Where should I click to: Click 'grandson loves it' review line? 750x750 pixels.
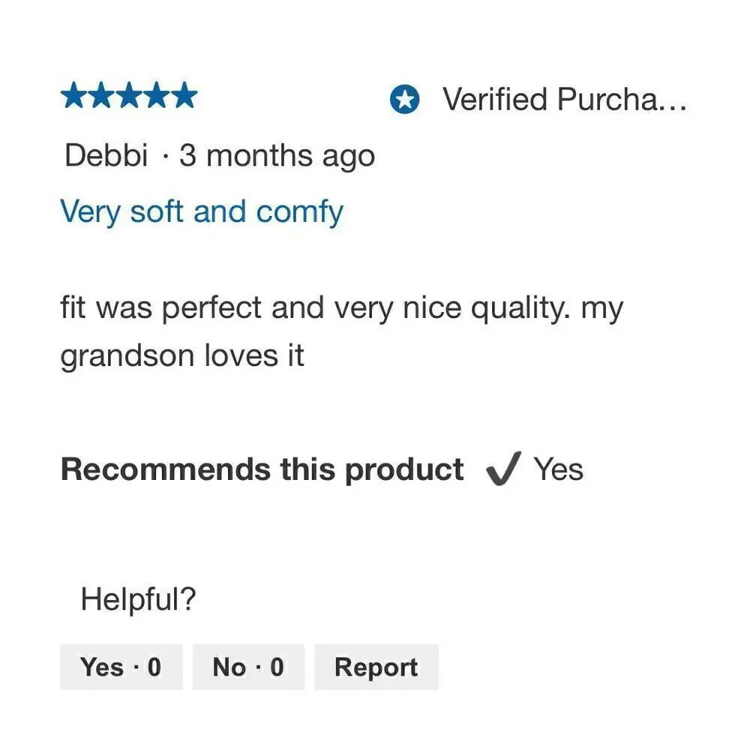pos(181,357)
